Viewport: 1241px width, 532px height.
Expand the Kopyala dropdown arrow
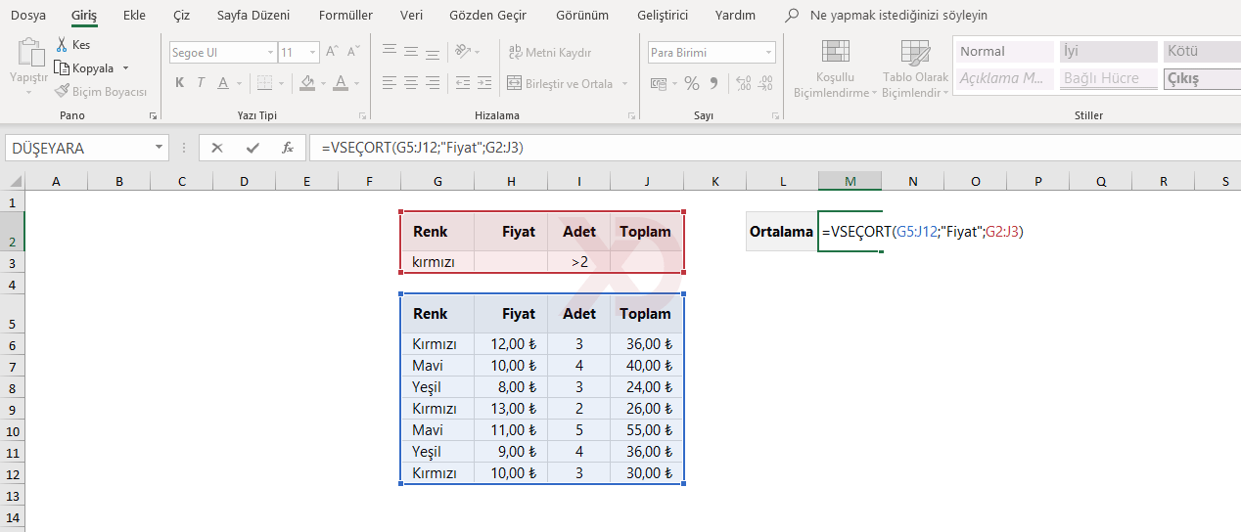coord(125,68)
